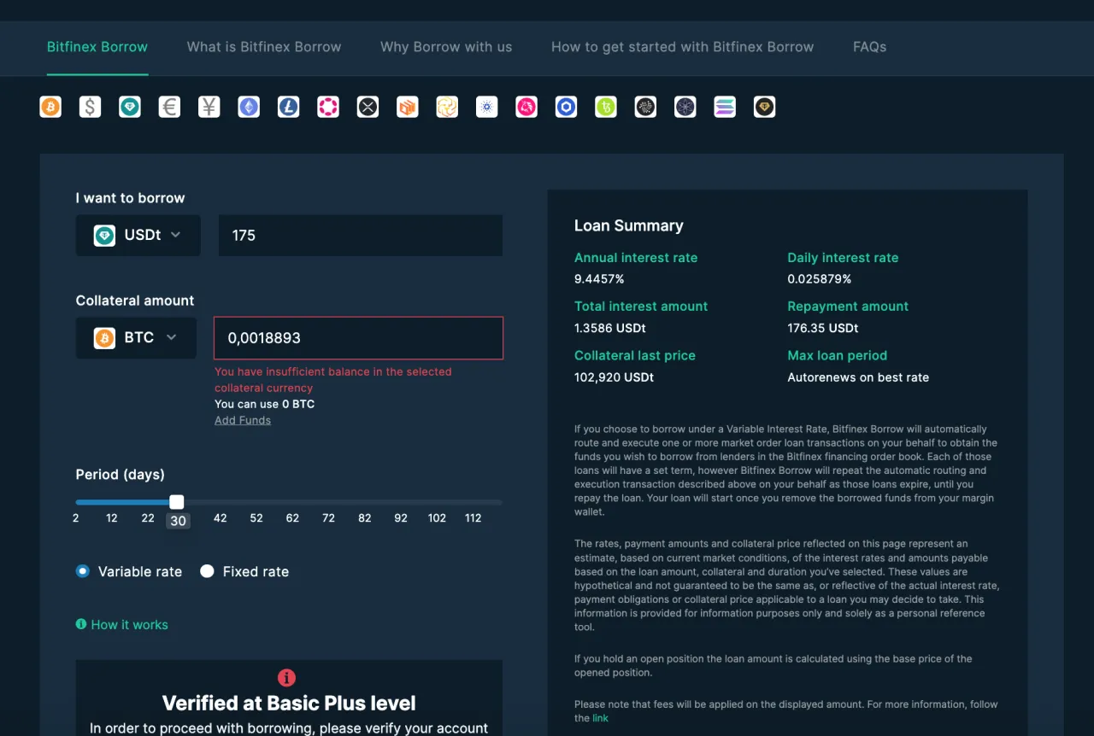1094x736 pixels.
Task: Select the yellow knot-shaped currency icon
Action: [447, 107]
